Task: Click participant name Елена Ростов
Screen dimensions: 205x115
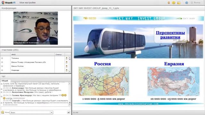Action: point(17,66)
